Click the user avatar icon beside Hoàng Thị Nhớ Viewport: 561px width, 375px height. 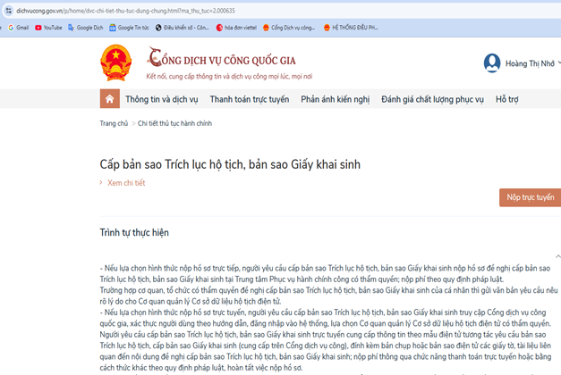(x=492, y=63)
